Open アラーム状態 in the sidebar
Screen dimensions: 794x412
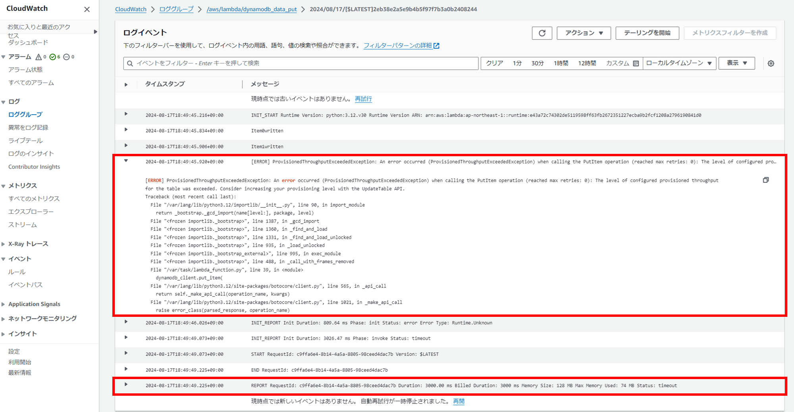click(x=25, y=70)
